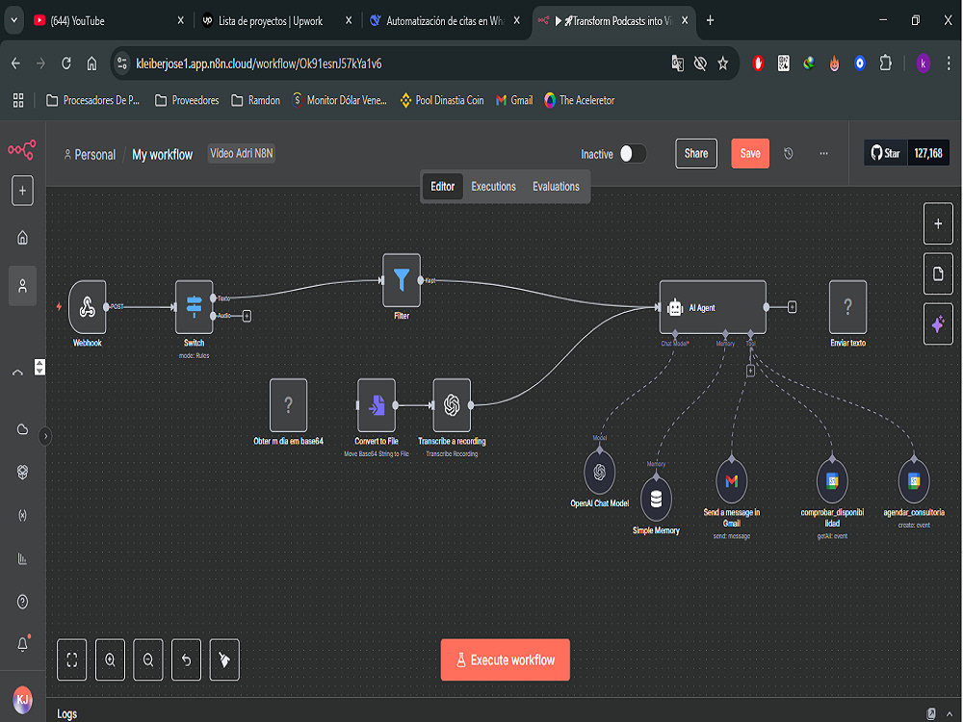The height and width of the screenshot is (722, 963).
Task: Add connection from Switch Audio output plus
Action: pyautogui.click(x=247, y=316)
